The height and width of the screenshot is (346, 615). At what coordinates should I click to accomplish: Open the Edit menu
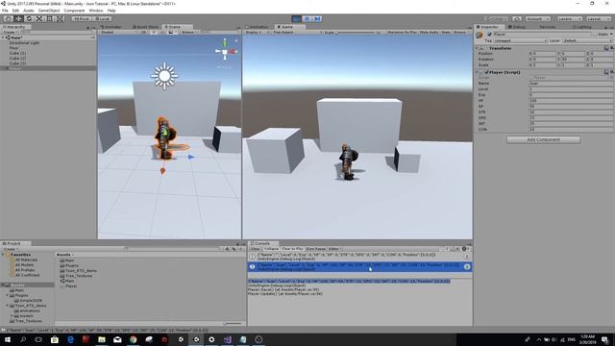15,11
